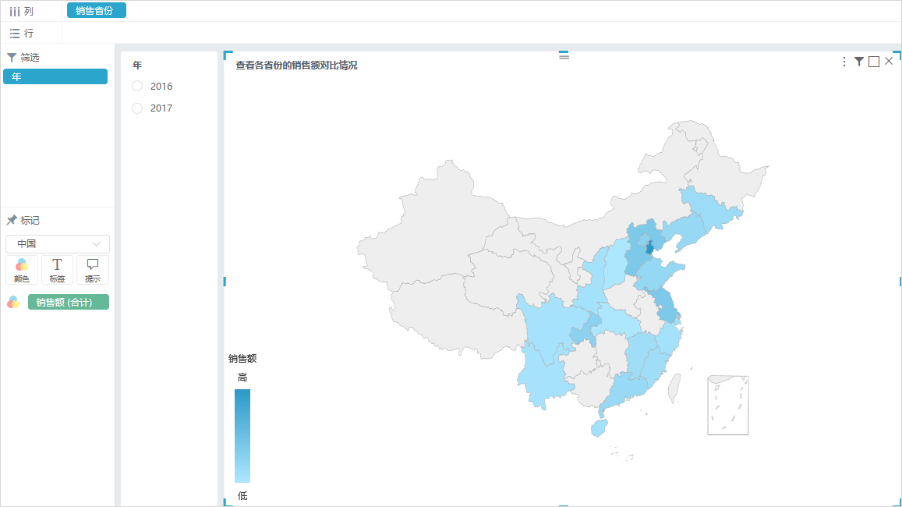The height and width of the screenshot is (507, 902).
Task: Close the map chart panel
Action: tap(889, 61)
